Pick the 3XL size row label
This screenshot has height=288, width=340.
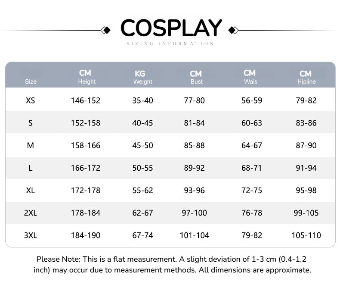(31, 235)
